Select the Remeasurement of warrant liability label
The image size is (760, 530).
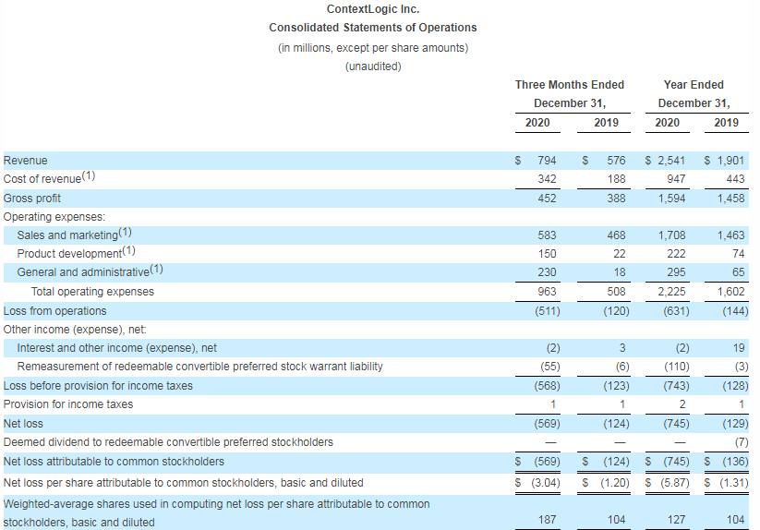click(x=199, y=366)
